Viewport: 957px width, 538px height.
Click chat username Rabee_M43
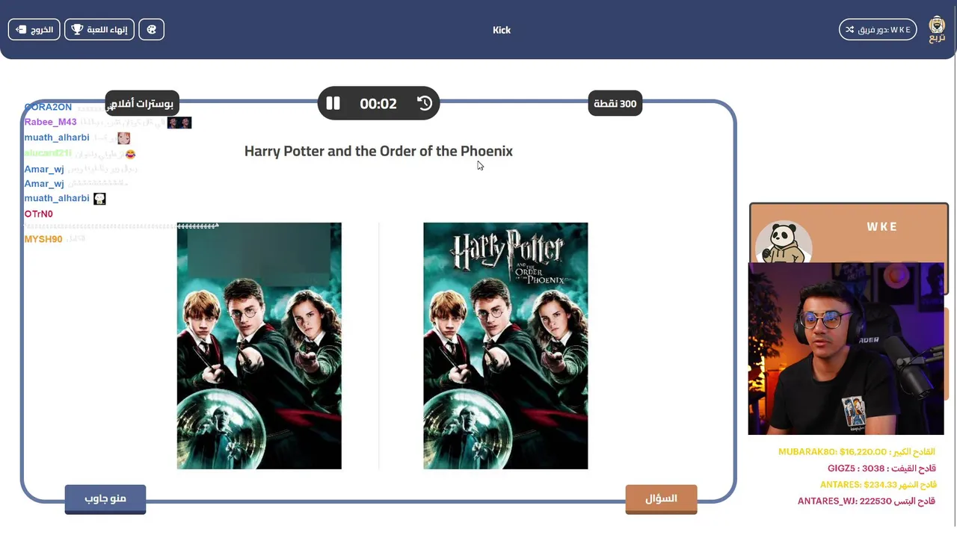pyautogui.click(x=51, y=122)
